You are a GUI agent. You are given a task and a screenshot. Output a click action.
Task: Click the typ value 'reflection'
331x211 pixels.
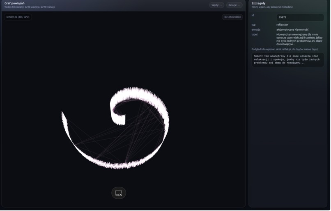point(282,25)
